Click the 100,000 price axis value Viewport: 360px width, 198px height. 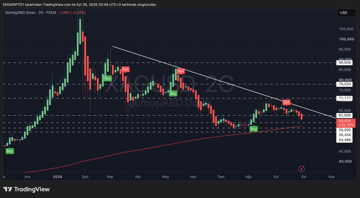tap(346, 39)
